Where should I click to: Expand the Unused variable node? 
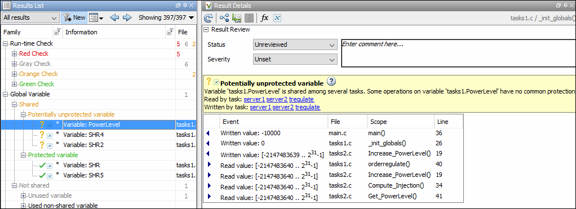click(23, 195)
